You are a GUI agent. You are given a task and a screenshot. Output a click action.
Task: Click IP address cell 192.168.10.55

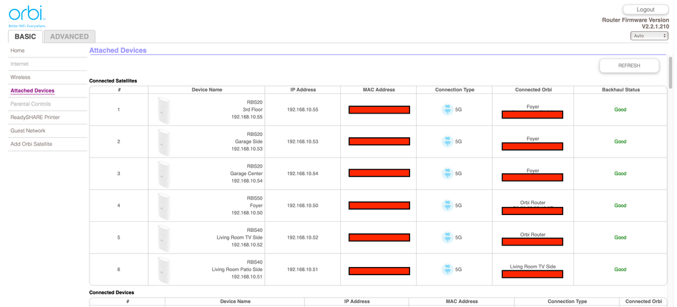coord(303,110)
